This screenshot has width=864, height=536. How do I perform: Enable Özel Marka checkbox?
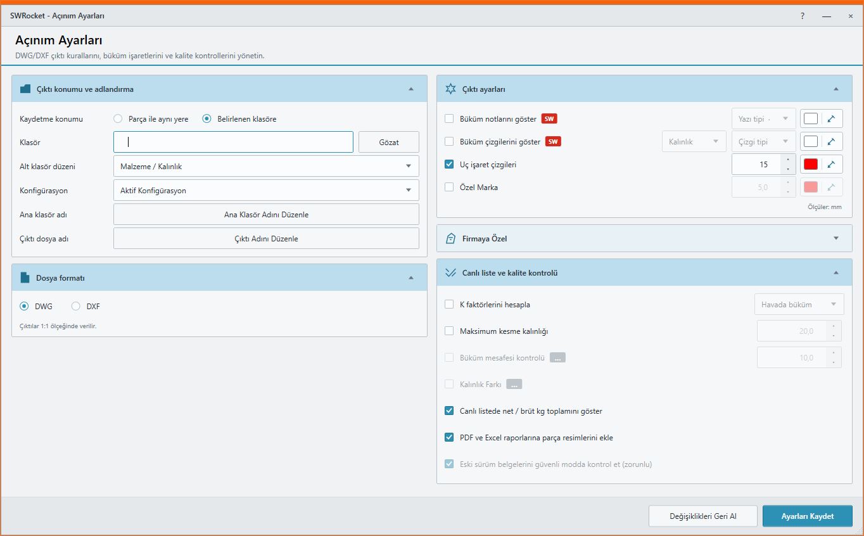pos(449,187)
